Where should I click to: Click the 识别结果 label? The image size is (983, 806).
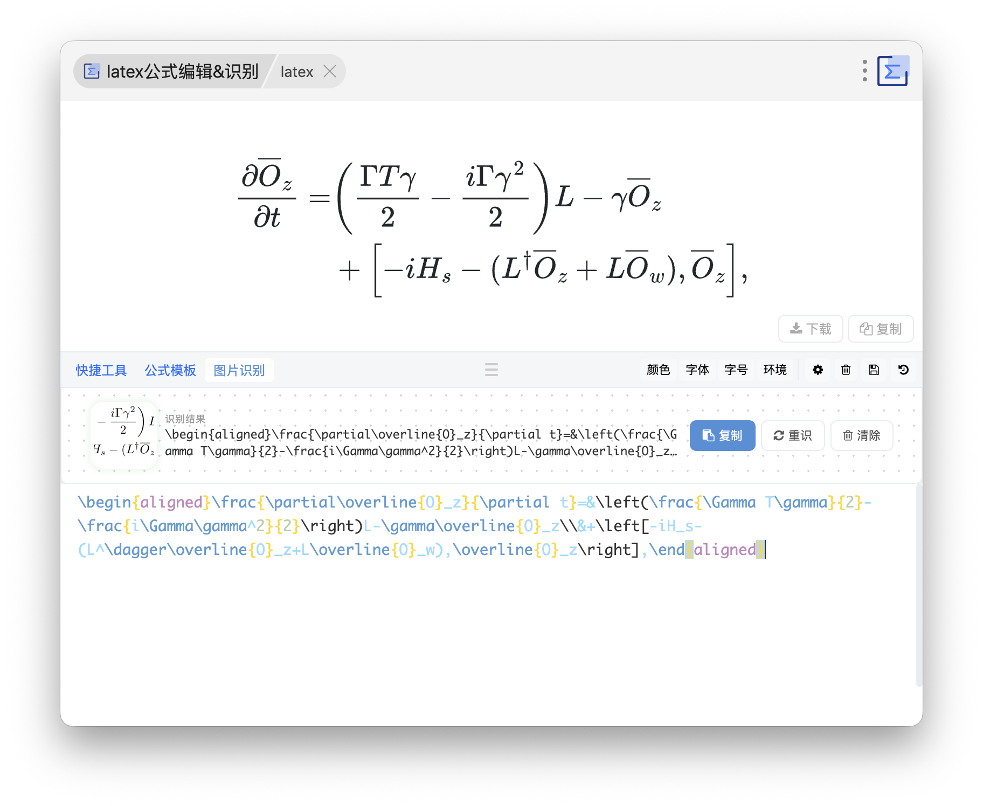tap(185, 419)
